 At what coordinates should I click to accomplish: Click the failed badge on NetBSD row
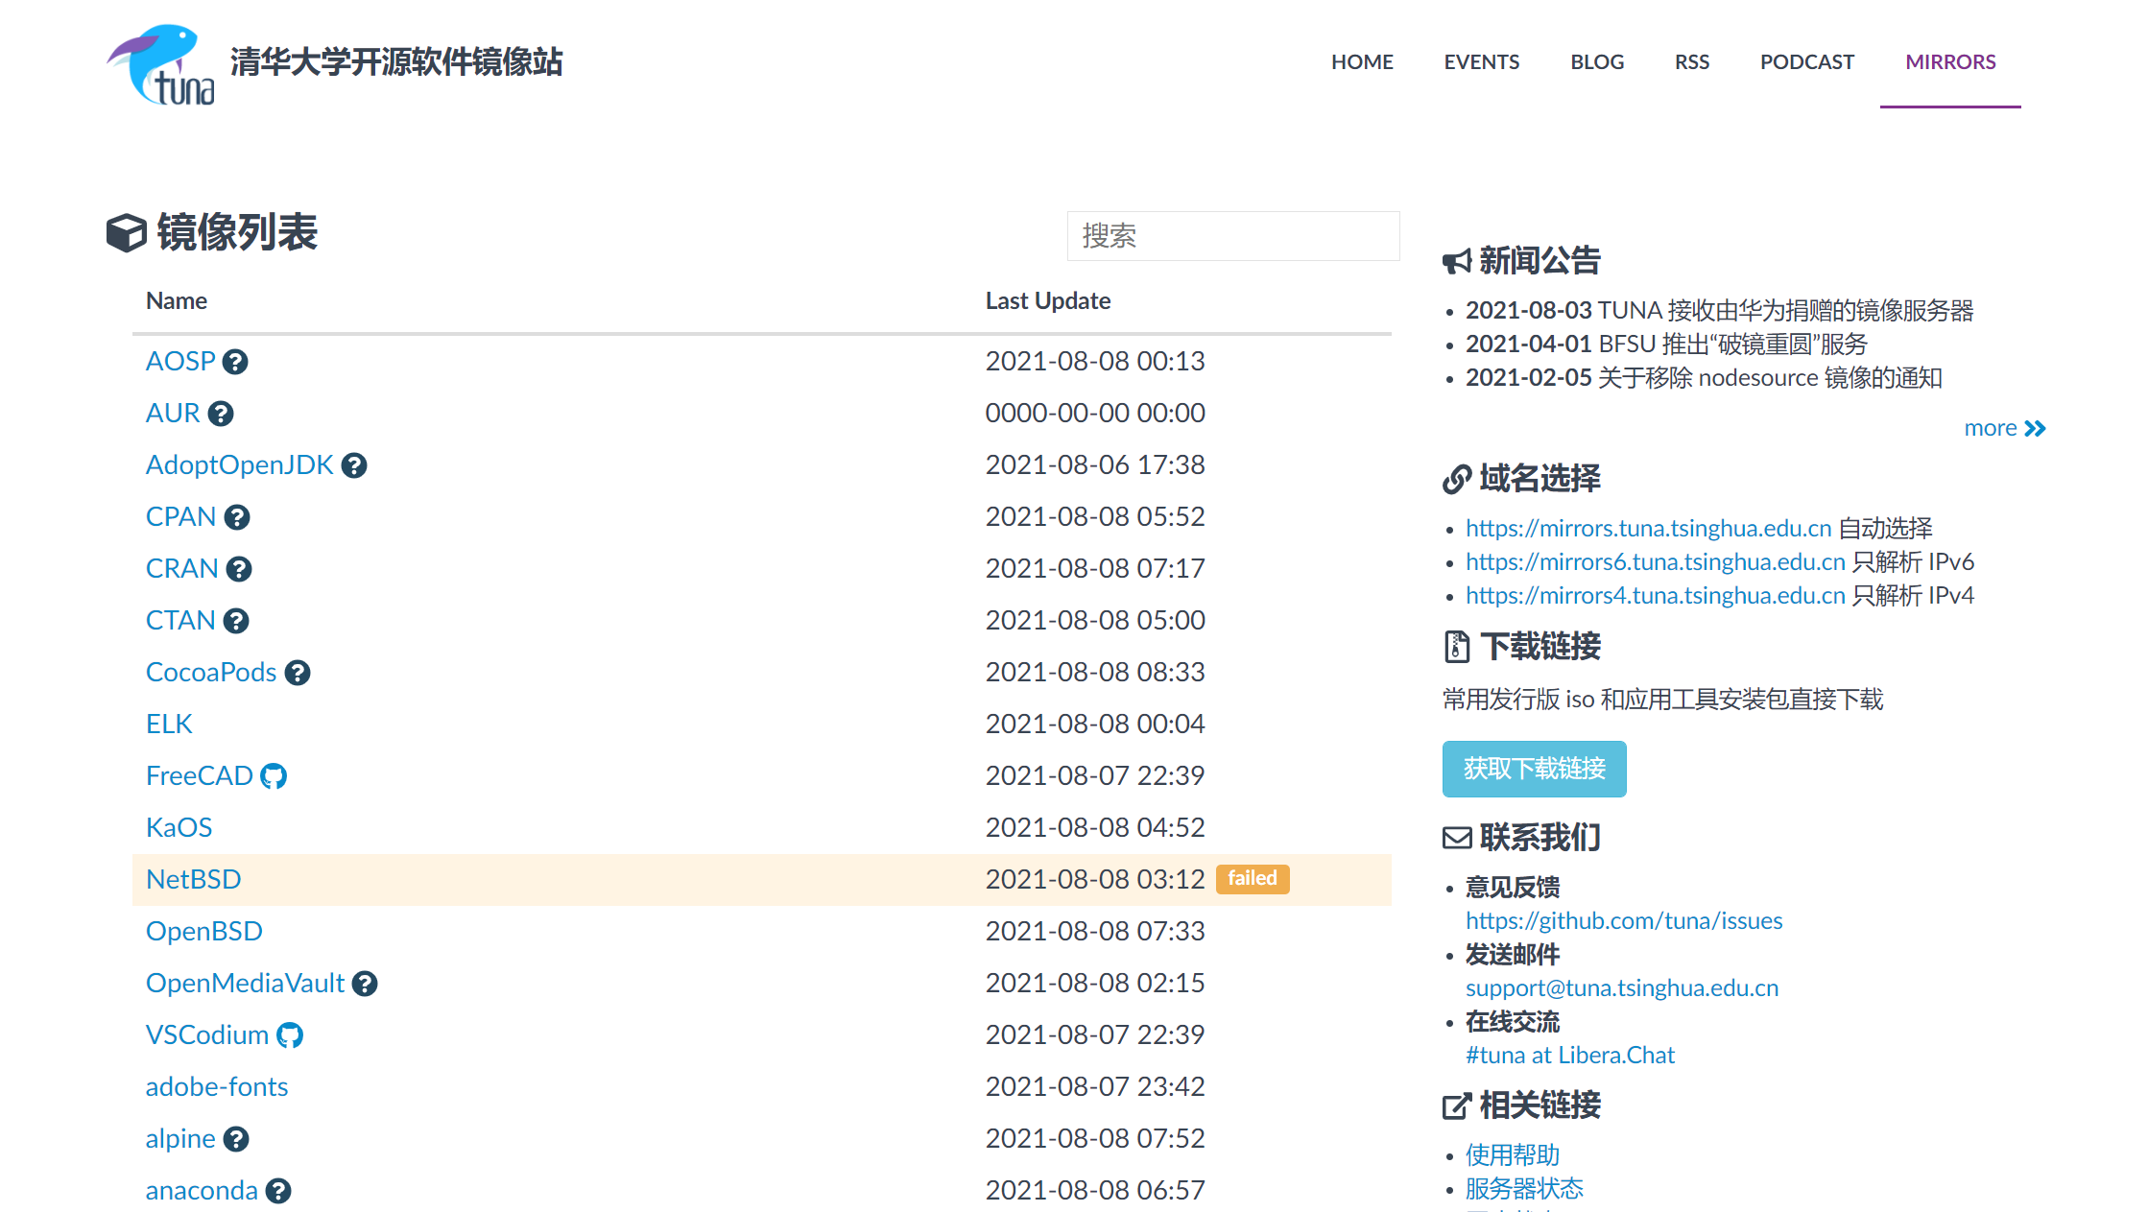coord(1253,879)
